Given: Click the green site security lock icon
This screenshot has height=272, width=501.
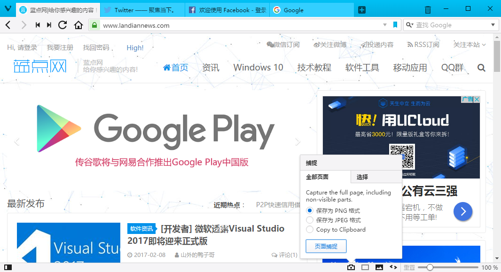Looking at the screenshot, I should [x=94, y=25].
